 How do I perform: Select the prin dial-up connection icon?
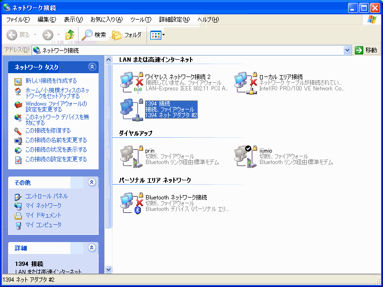click(131, 156)
